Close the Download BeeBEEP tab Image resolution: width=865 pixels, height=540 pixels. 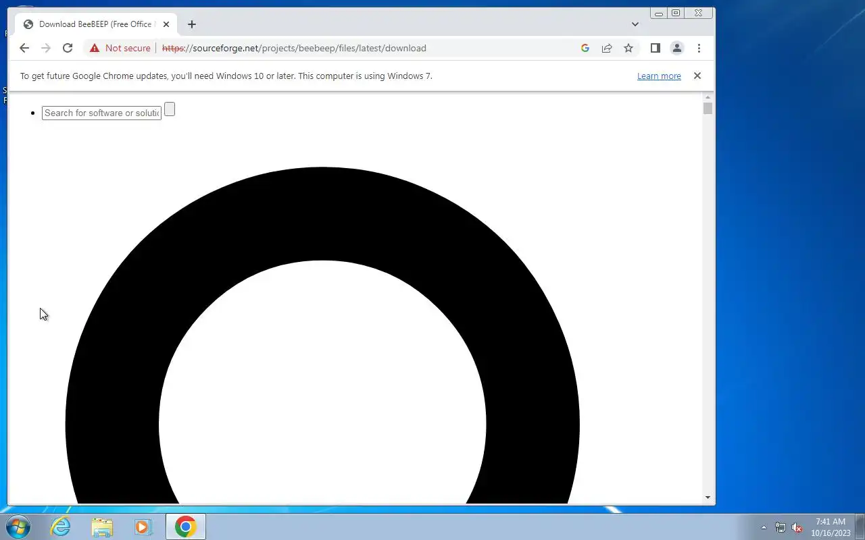[x=166, y=24]
